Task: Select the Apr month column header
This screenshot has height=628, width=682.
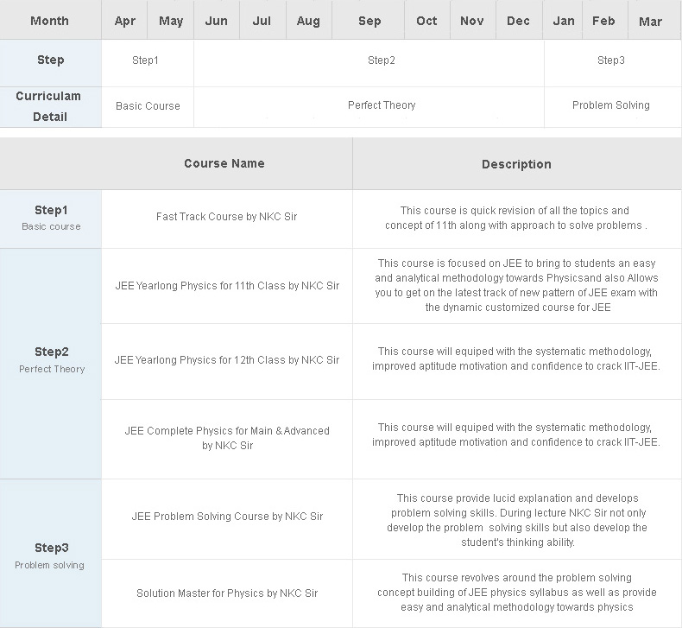Action: pos(124,20)
